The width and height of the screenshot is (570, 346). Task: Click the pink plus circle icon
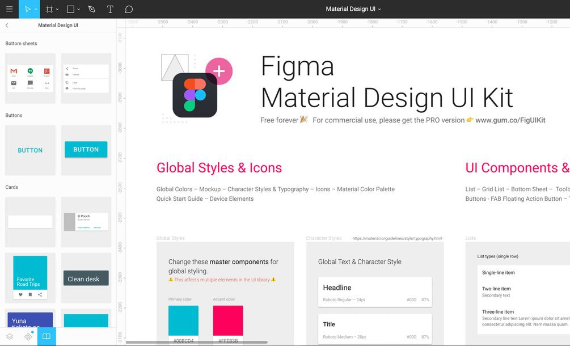219,71
